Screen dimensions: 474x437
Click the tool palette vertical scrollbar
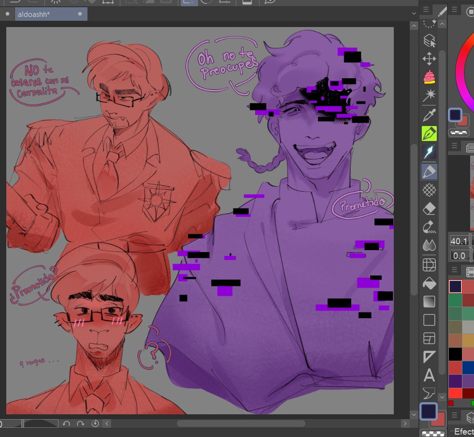pos(442,211)
